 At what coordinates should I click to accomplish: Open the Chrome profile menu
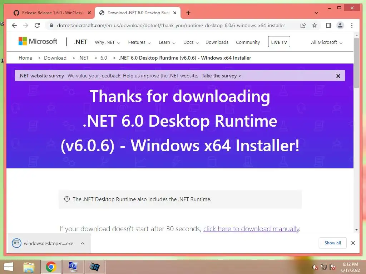coord(340,25)
